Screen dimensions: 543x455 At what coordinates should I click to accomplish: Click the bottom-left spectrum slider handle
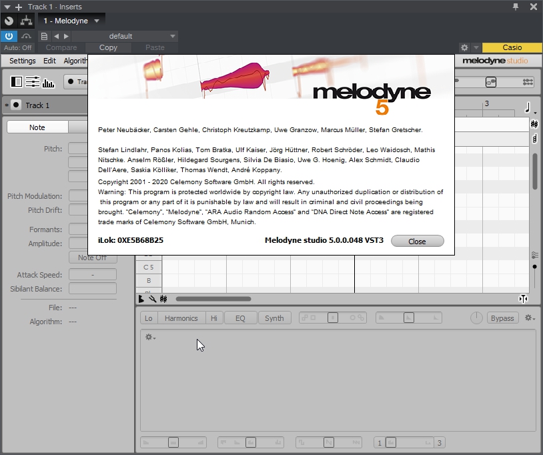[173, 442]
